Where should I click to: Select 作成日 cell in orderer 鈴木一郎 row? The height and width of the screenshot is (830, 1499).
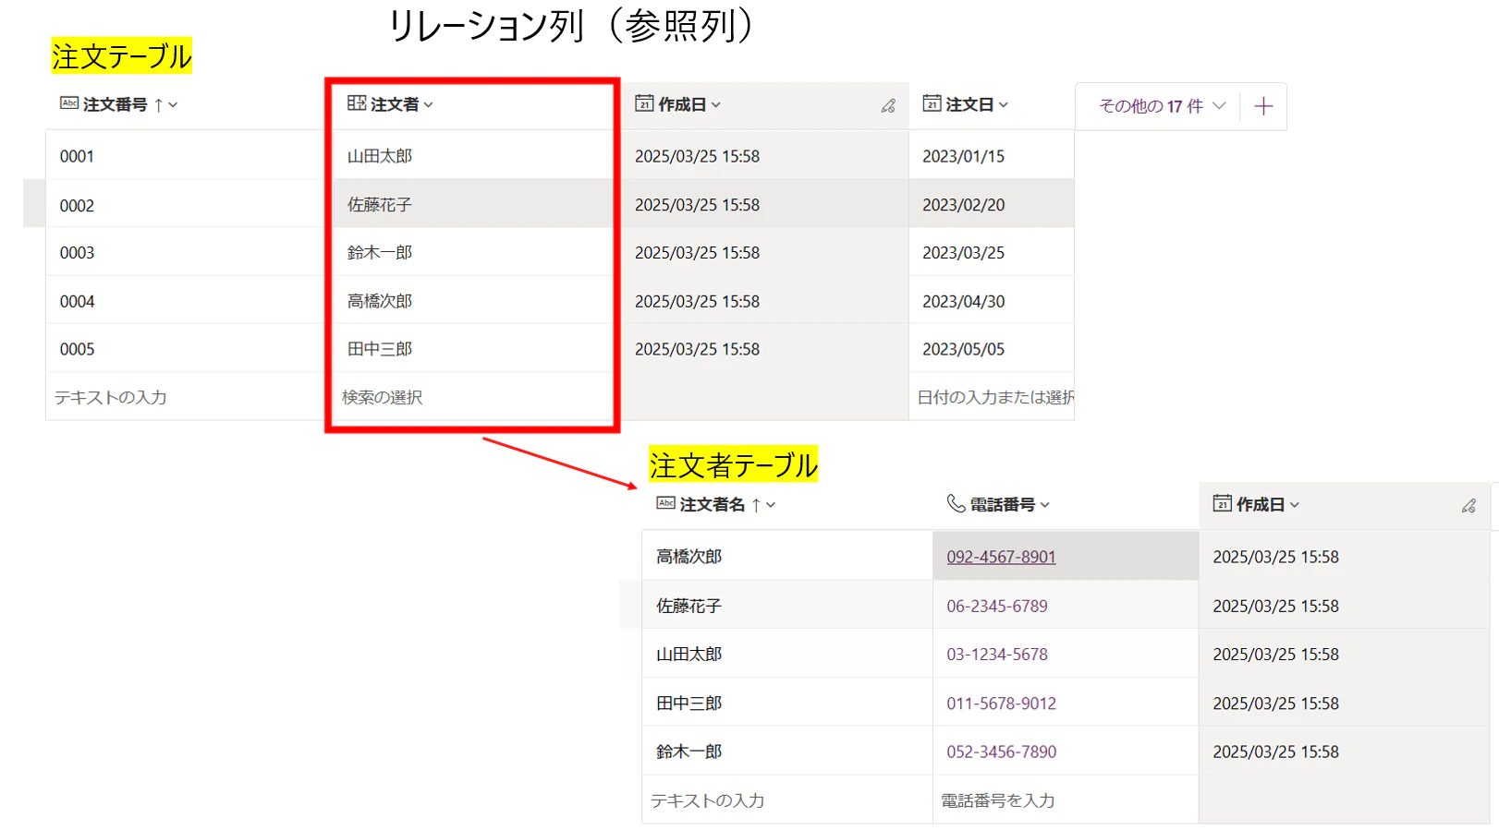(1345, 752)
